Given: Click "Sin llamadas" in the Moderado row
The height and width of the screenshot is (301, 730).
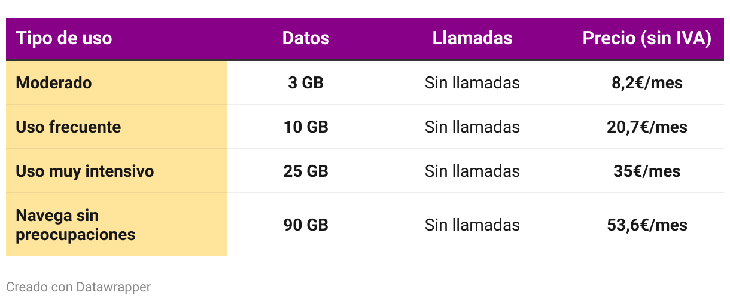Looking at the screenshot, I should [x=472, y=82].
